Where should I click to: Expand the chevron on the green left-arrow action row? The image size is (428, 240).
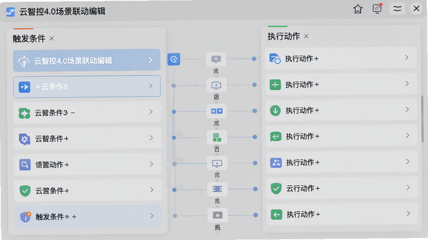(x=408, y=213)
